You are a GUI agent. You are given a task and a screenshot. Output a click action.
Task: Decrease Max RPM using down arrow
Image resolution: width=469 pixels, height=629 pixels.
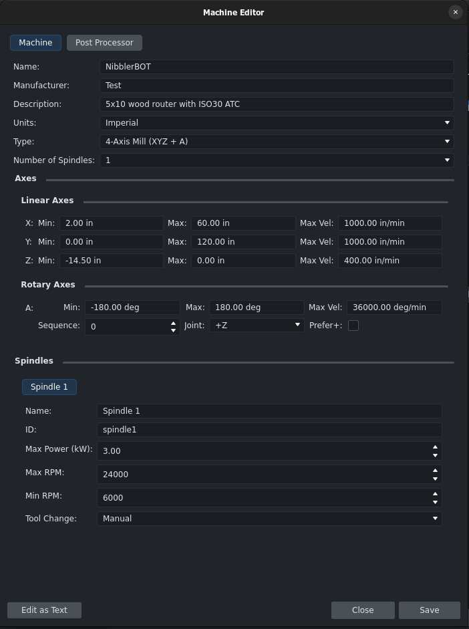tap(435, 479)
